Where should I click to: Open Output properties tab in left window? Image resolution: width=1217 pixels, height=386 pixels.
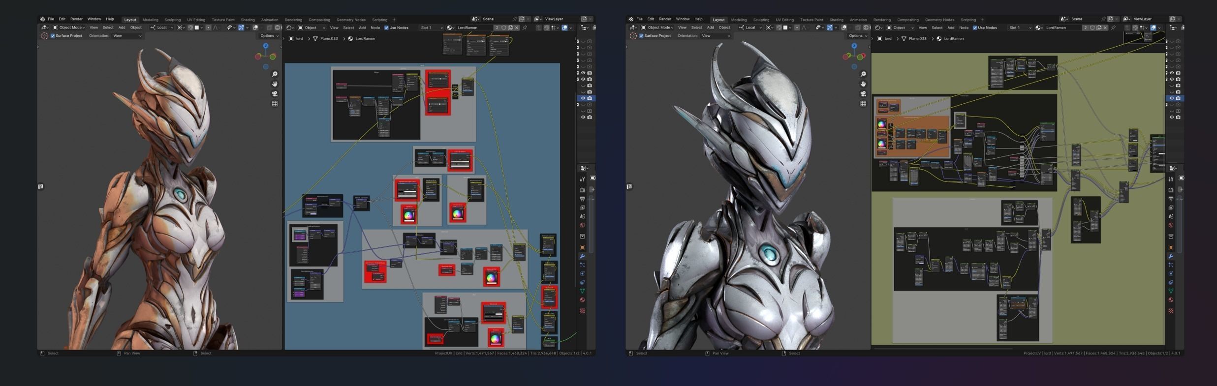[583, 199]
